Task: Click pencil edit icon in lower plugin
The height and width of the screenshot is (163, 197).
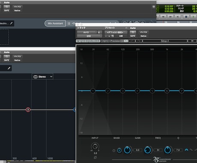Action: pos(9,68)
